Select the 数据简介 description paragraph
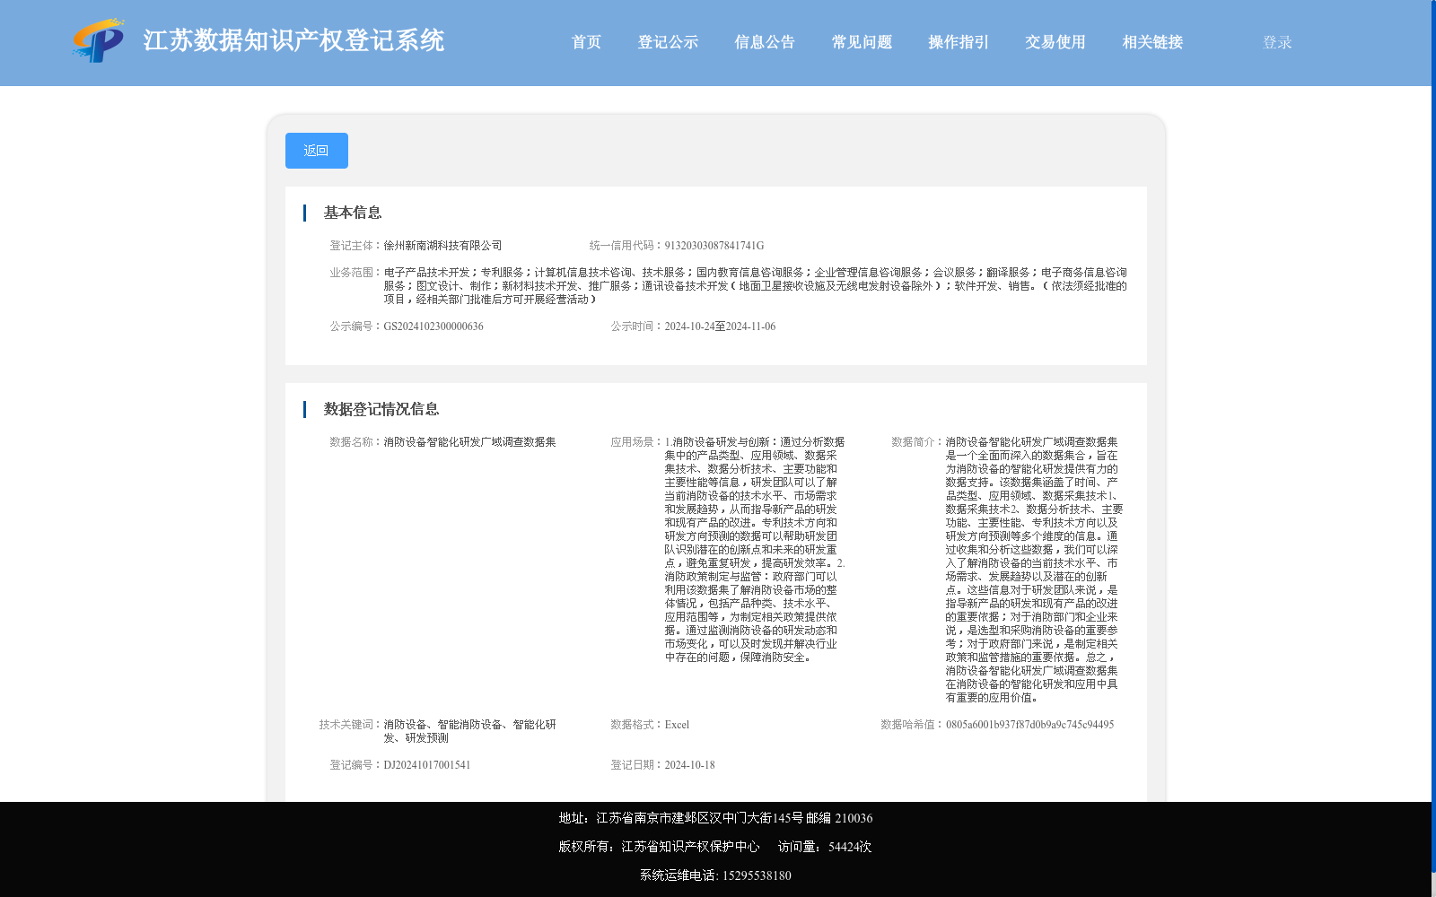This screenshot has height=897, width=1436. (1034, 570)
